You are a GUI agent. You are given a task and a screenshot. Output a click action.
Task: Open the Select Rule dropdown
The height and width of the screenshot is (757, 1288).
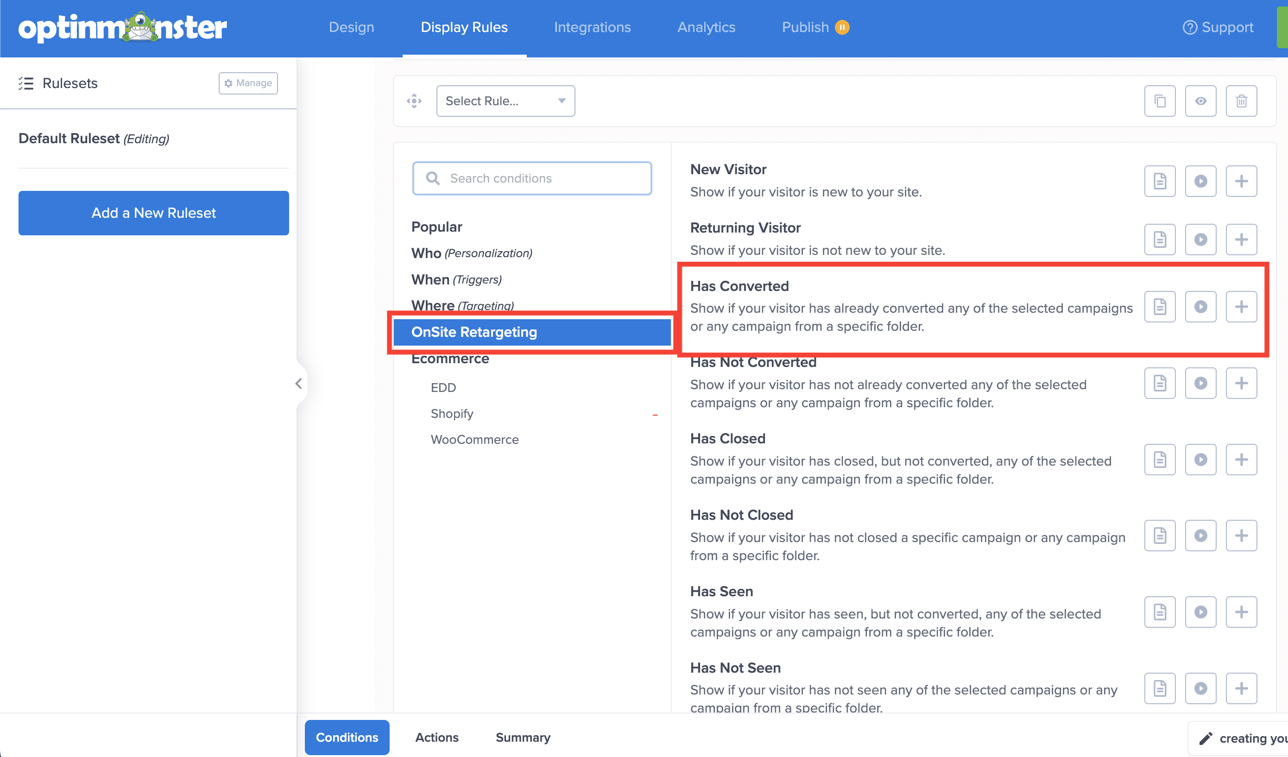pyautogui.click(x=505, y=101)
